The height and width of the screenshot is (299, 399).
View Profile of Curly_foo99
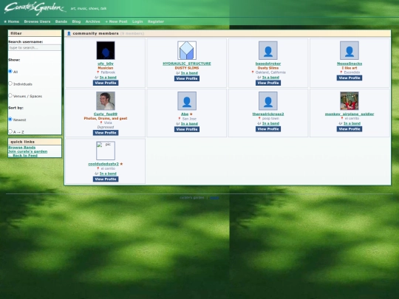pos(106,133)
